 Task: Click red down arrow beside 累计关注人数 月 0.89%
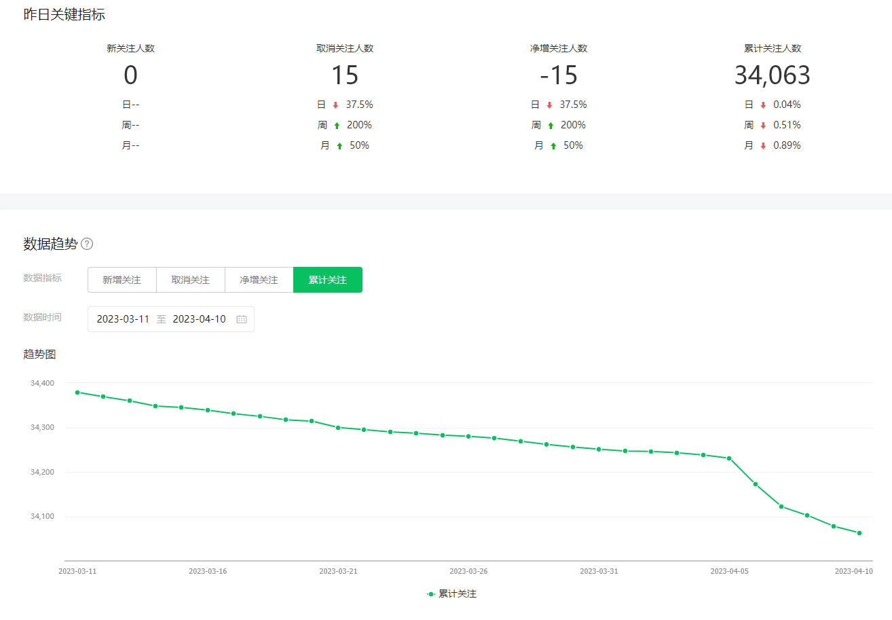coord(763,146)
